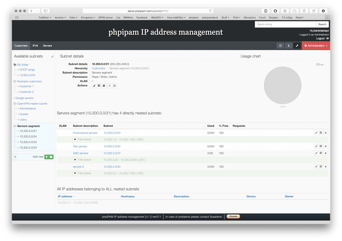Collapse the Business customers tree node

coord(15,81)
